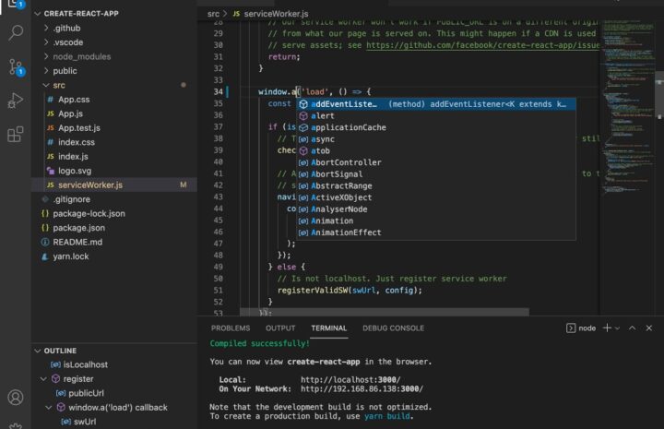Screen dimensions: 664x429
Task: Choose AnimationEffect autocomplete suggestion
Action: pos(435,232)
